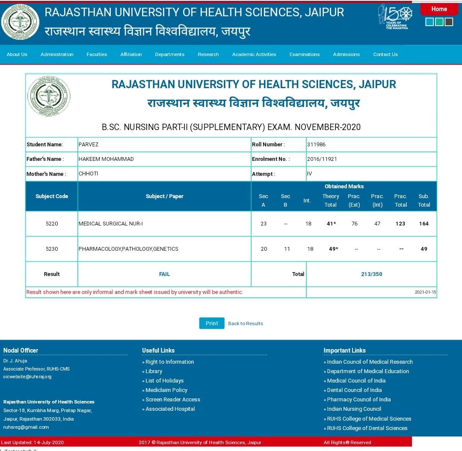Open the Administration menu

[57, 54]
